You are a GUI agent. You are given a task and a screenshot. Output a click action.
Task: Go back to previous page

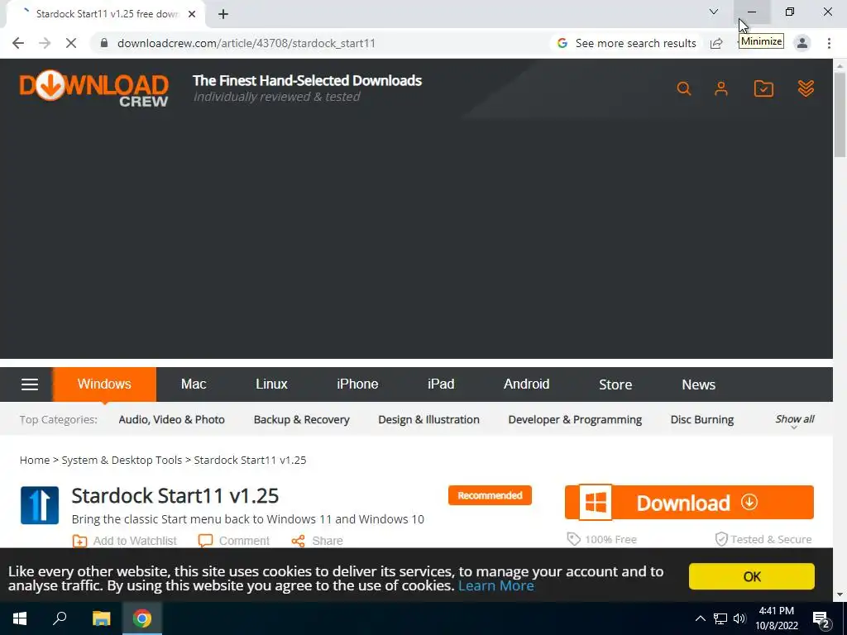[x=18, y=43]
